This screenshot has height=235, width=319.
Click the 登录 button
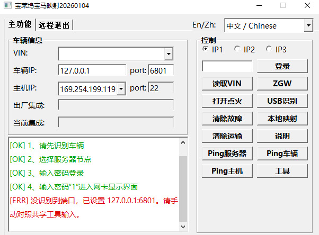pos(282,66)
